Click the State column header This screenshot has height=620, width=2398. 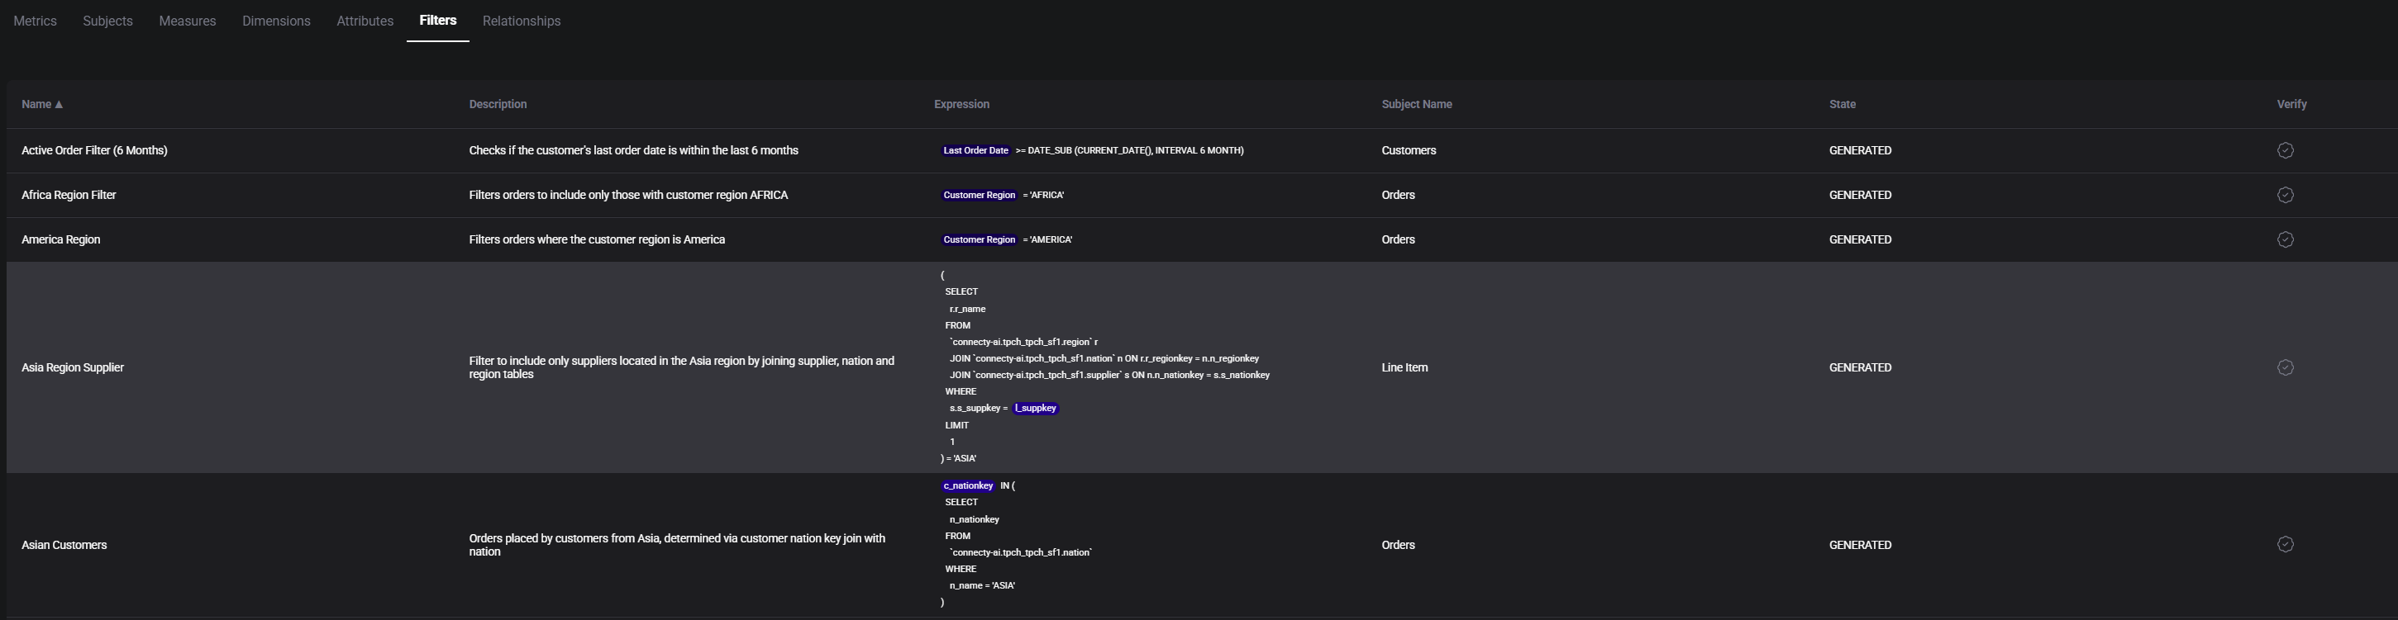point(1842,104)
